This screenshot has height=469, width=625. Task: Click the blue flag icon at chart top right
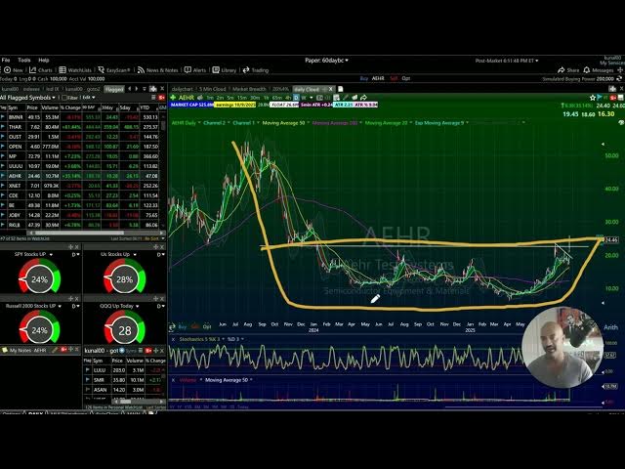600,98
